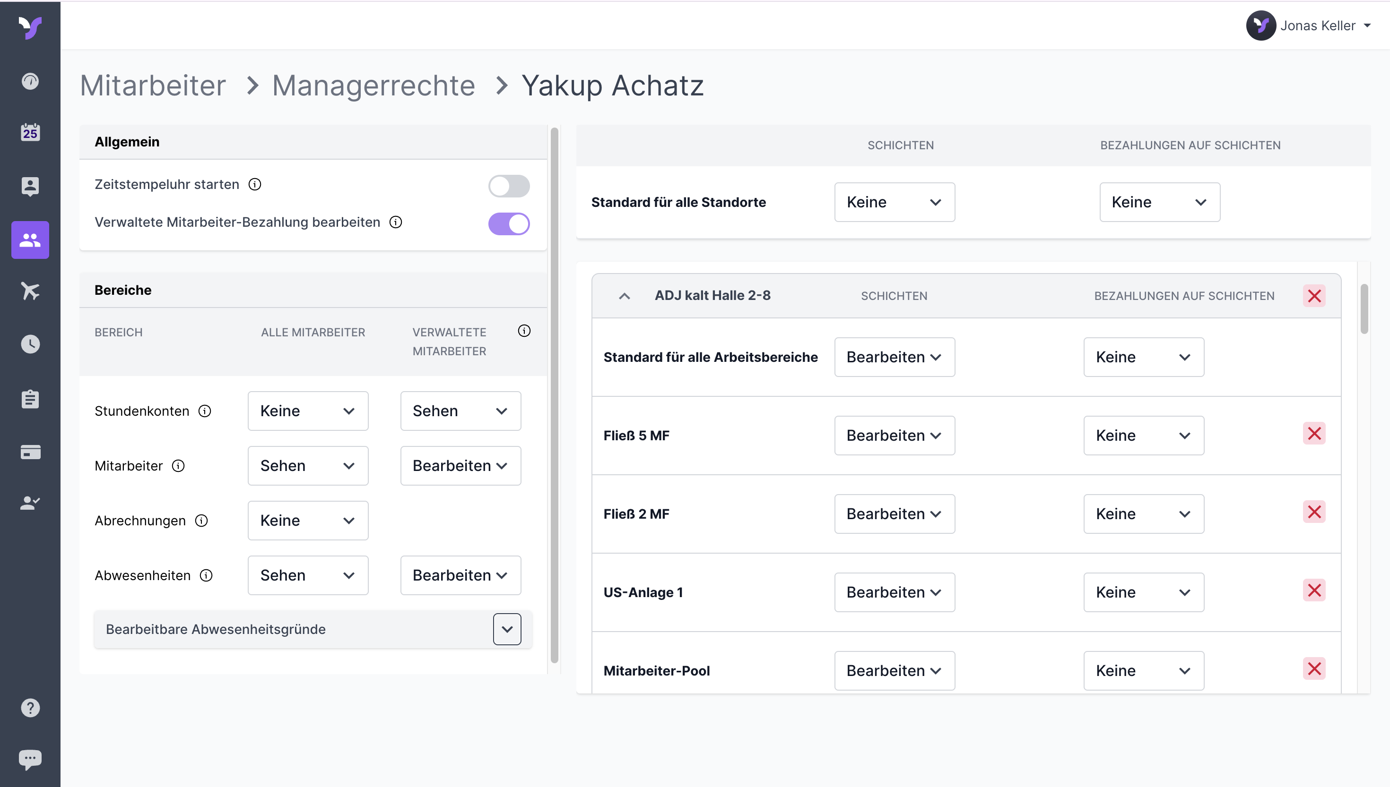Open Mitarbeiter Verwaltete Mitarbeiter dropdown

click(x=461, y=466)
